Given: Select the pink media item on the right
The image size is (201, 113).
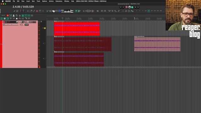Looking at the screenshot, I should [157, 44].
